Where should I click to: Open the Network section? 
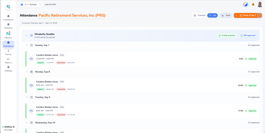(8, 35)
